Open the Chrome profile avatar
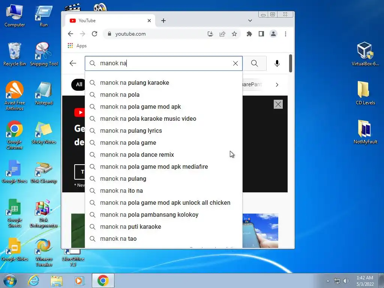The height and width of the screenshot is (288, 384). point(273,34)
